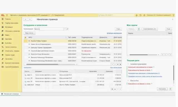Image resolution: width=178 pixels, height=107 pixels.
Task: Open favorites star icon
Action: tap(144, 15)
